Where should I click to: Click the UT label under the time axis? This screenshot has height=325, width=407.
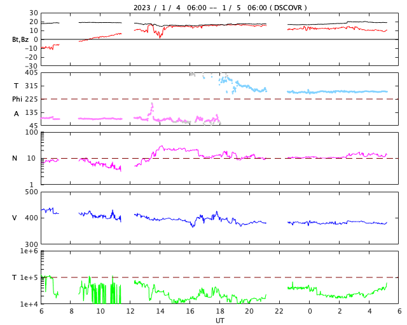pos(220,321)
